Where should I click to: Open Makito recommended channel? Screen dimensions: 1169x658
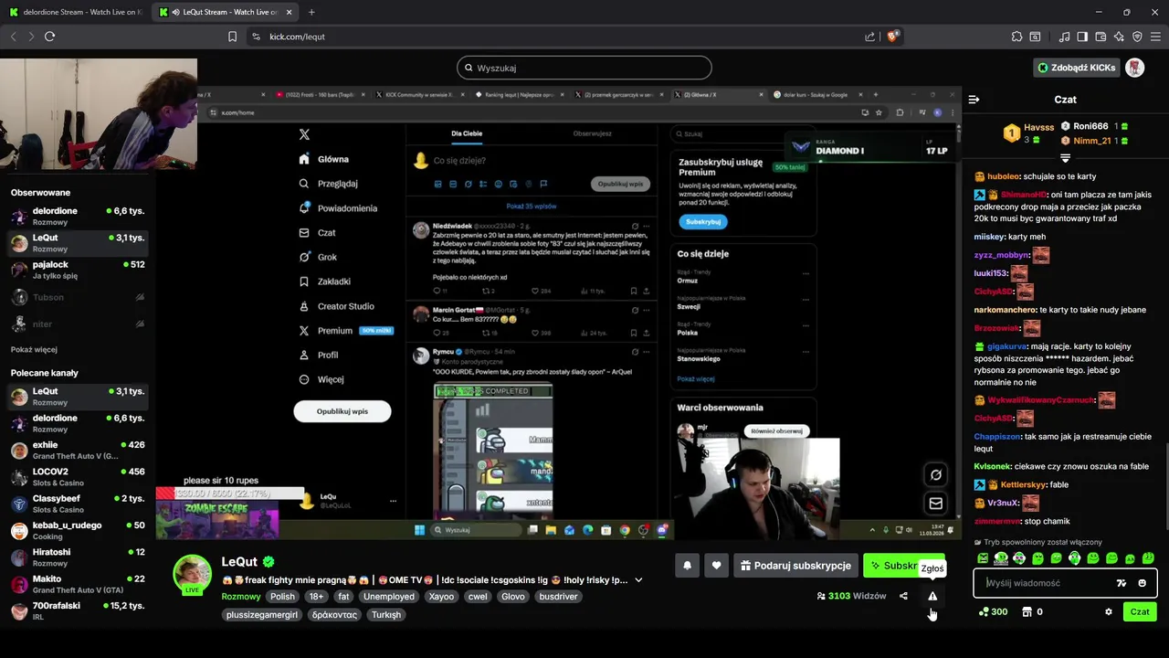(78, 584)
